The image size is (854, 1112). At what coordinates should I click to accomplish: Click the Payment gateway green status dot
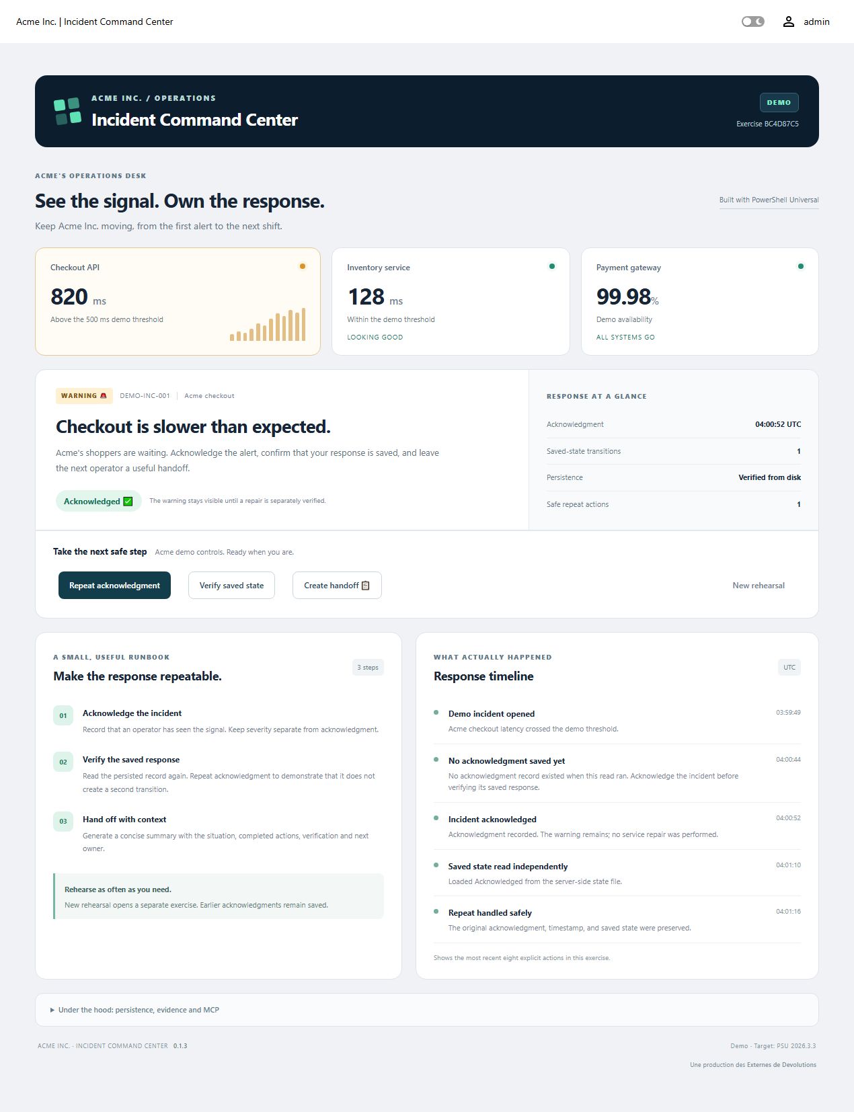tap(800, 266)
